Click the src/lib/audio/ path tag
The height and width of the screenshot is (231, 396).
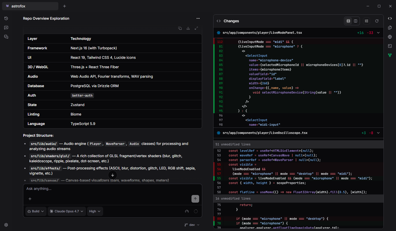pos(44,144)
